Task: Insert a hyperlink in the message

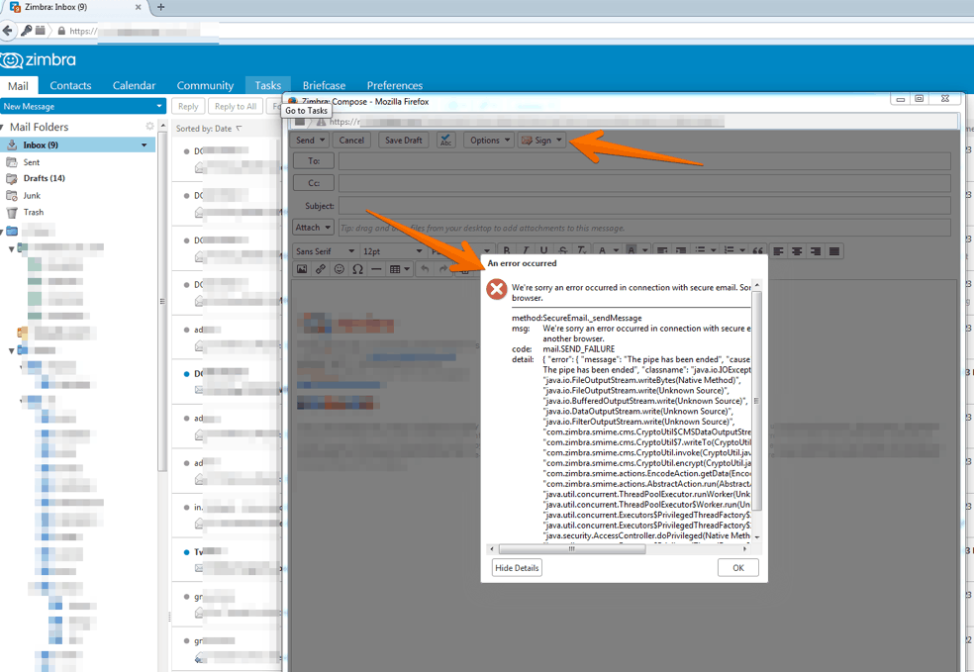Action: click(321, 269)
